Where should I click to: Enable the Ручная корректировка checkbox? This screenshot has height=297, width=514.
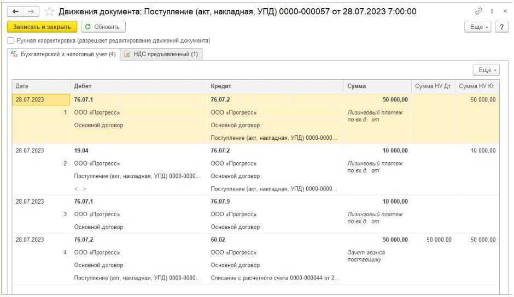tap(11, 40)
